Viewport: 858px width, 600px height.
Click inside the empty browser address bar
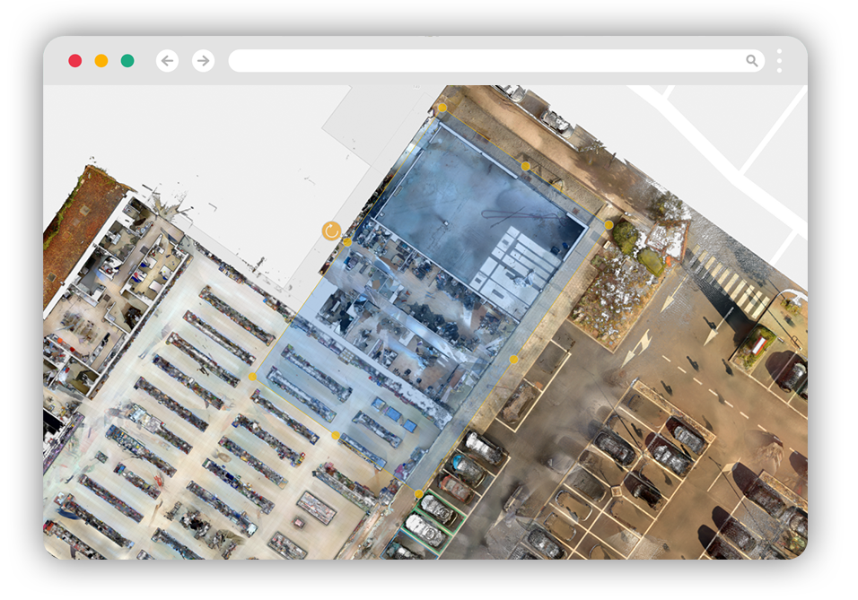[485, 61]
